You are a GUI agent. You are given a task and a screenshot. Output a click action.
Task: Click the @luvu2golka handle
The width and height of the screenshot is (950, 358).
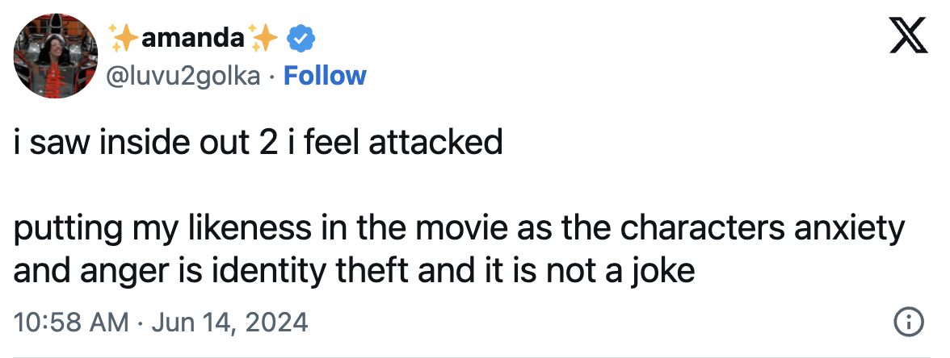pyautogui.click(x=183, y=76)
